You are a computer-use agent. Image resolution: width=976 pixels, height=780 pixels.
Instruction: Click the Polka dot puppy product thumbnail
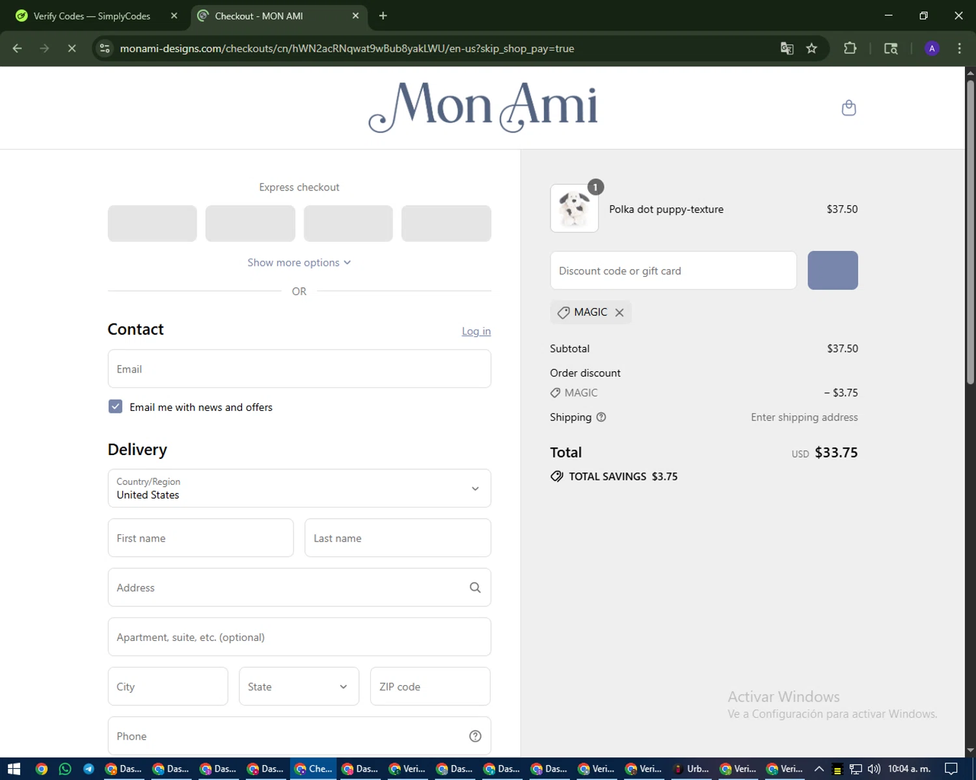[x=574, y=209]
